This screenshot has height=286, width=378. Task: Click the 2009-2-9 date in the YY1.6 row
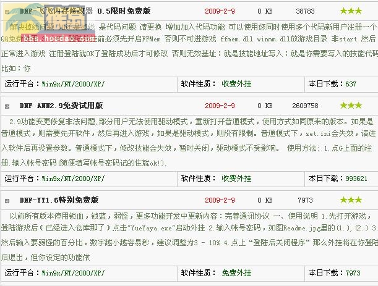220,200
